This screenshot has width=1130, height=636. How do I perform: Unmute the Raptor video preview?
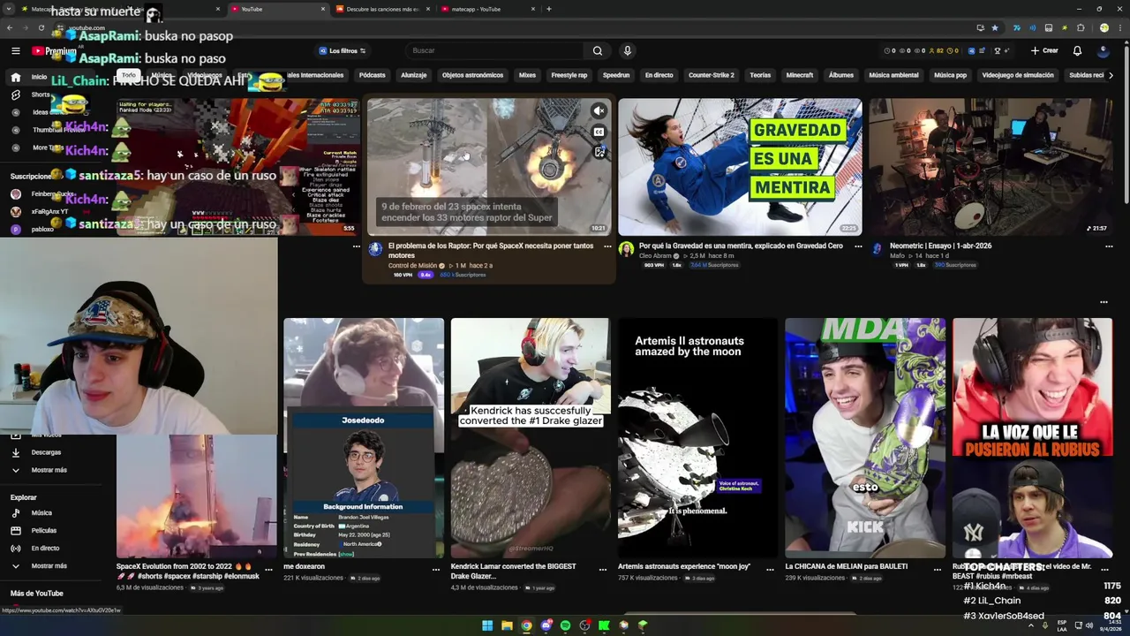coord(599,110)
